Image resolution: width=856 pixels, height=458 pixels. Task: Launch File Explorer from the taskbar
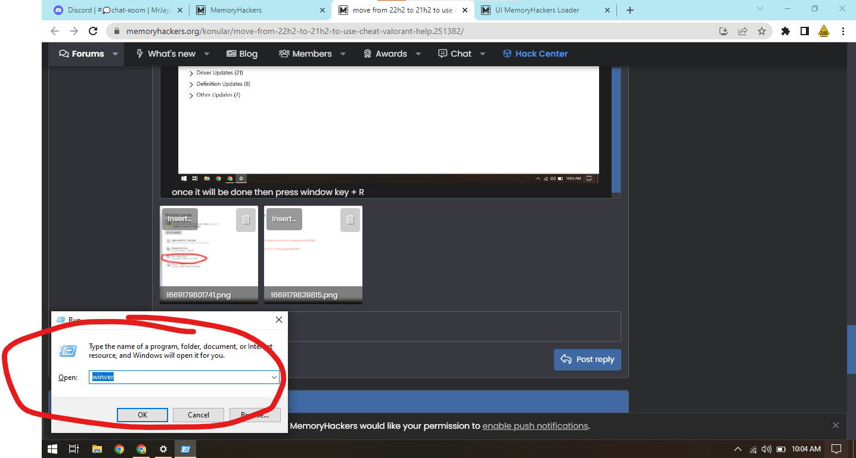[97, 449]
